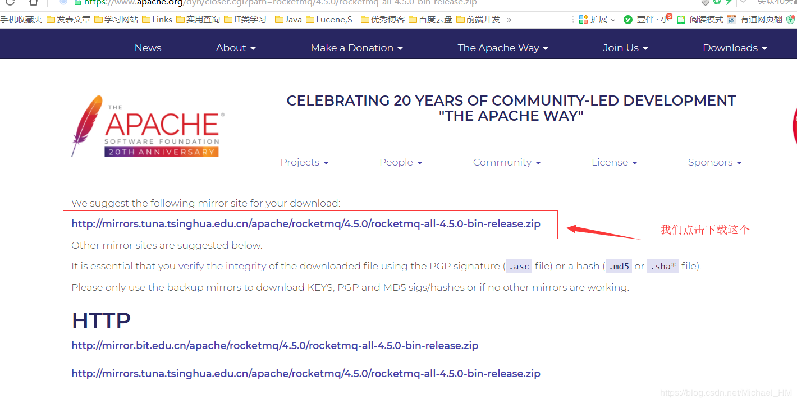
Task: Click the .sha* file code label
Action: tap(663, 267)
